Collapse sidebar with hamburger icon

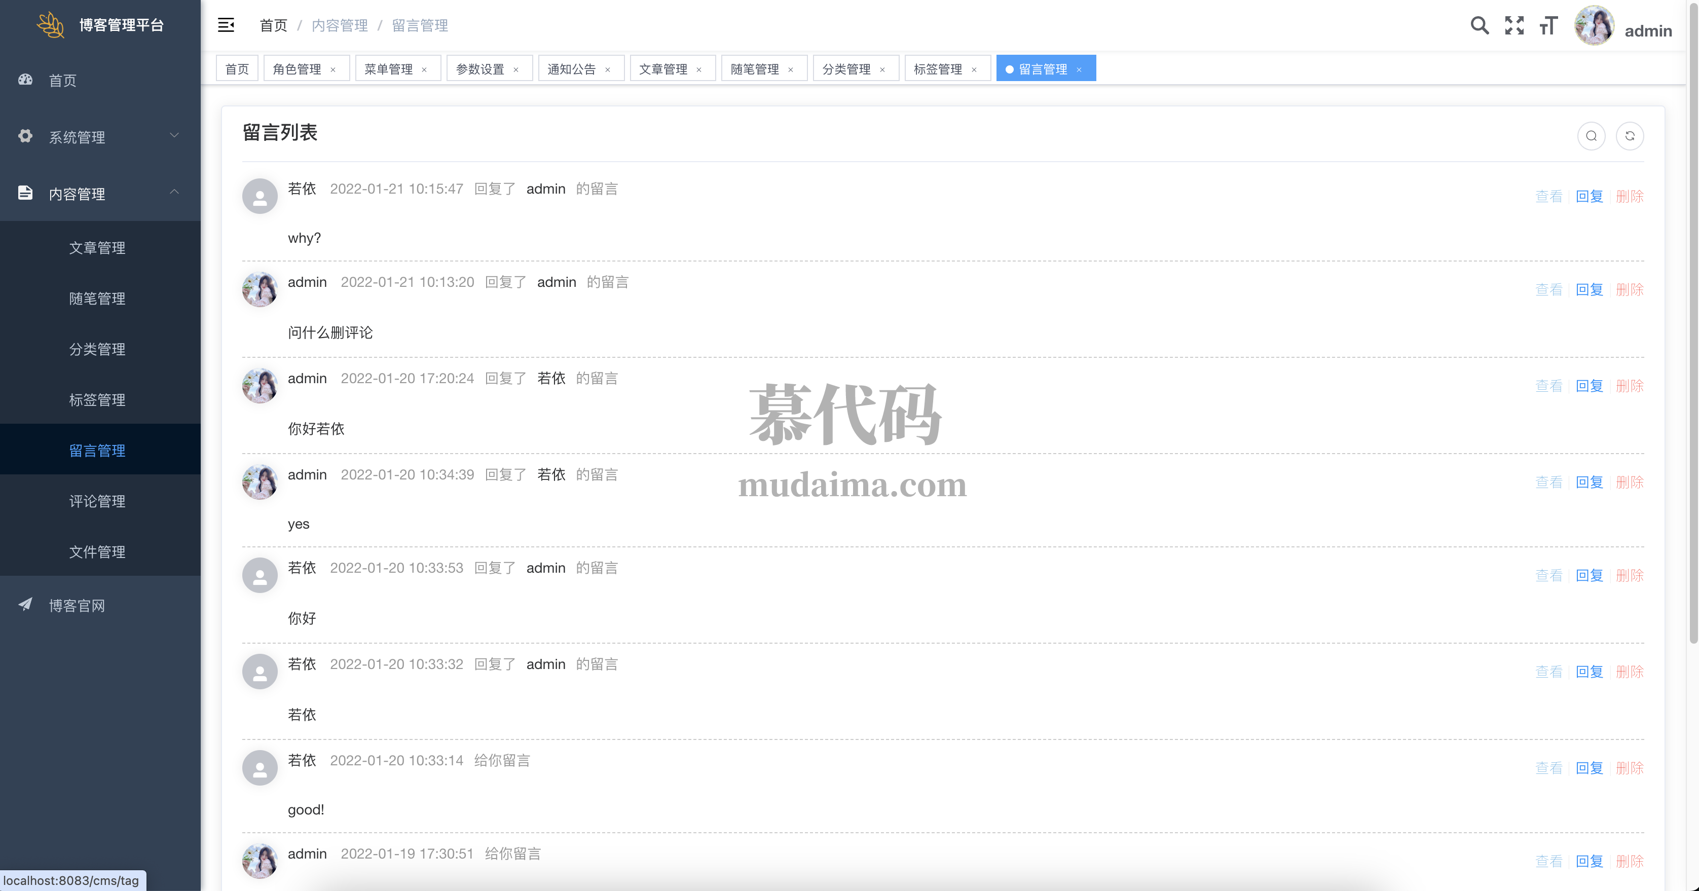(x=226, y=26)
